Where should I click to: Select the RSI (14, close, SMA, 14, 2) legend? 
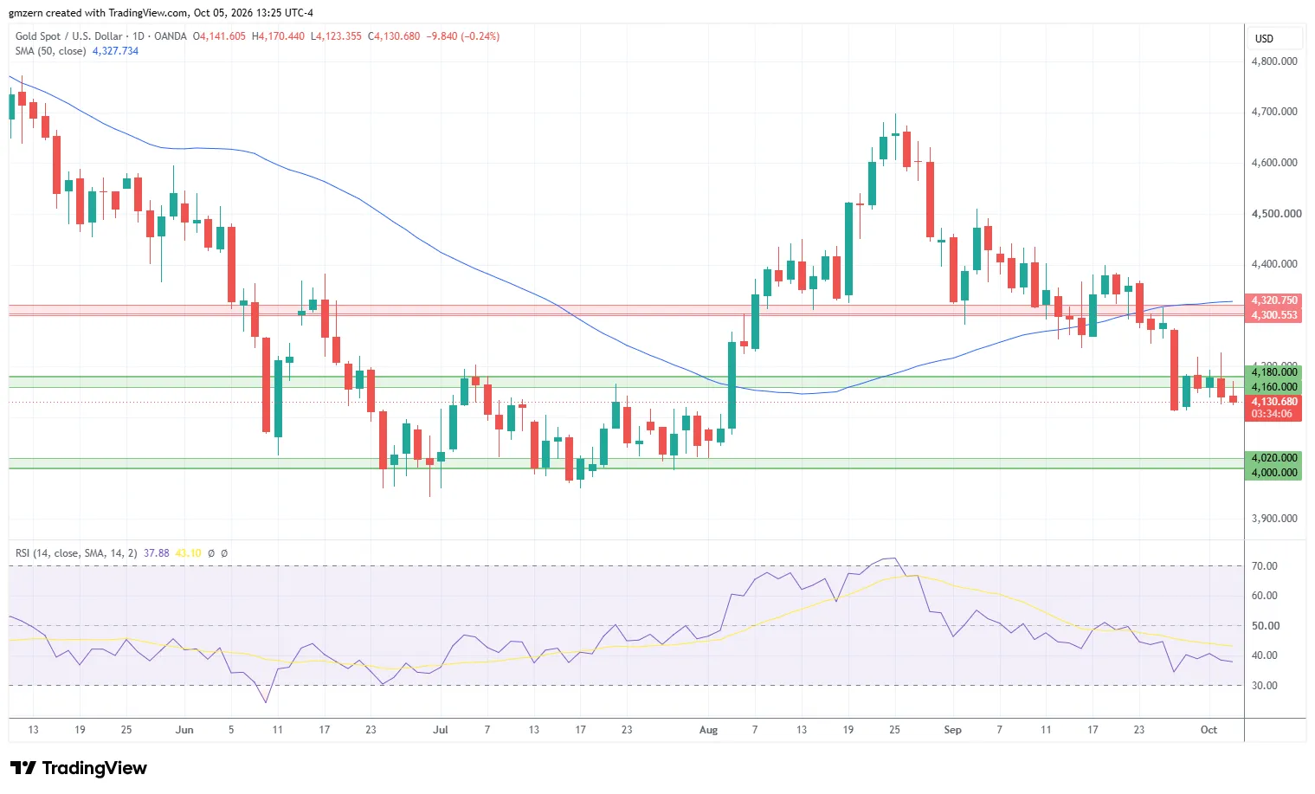point(76,553)
